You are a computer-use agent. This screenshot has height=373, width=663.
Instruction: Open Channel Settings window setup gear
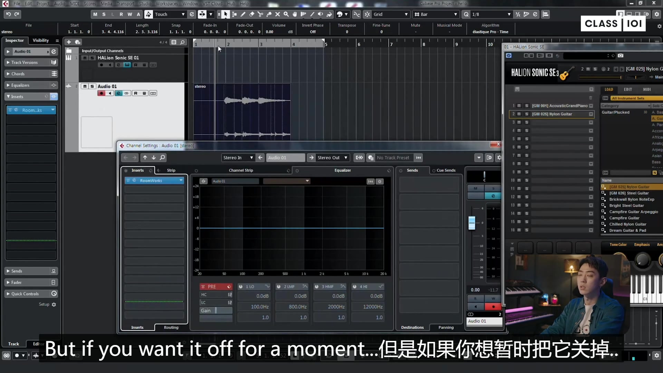click(x=499, y=157)
